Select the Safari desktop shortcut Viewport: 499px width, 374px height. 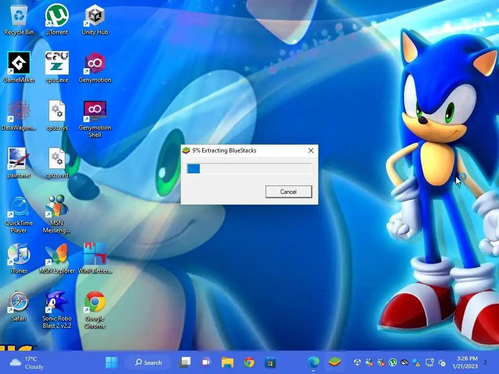(19, 306)
